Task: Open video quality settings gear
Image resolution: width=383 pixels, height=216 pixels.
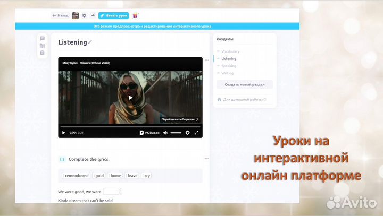Action: 187,133
